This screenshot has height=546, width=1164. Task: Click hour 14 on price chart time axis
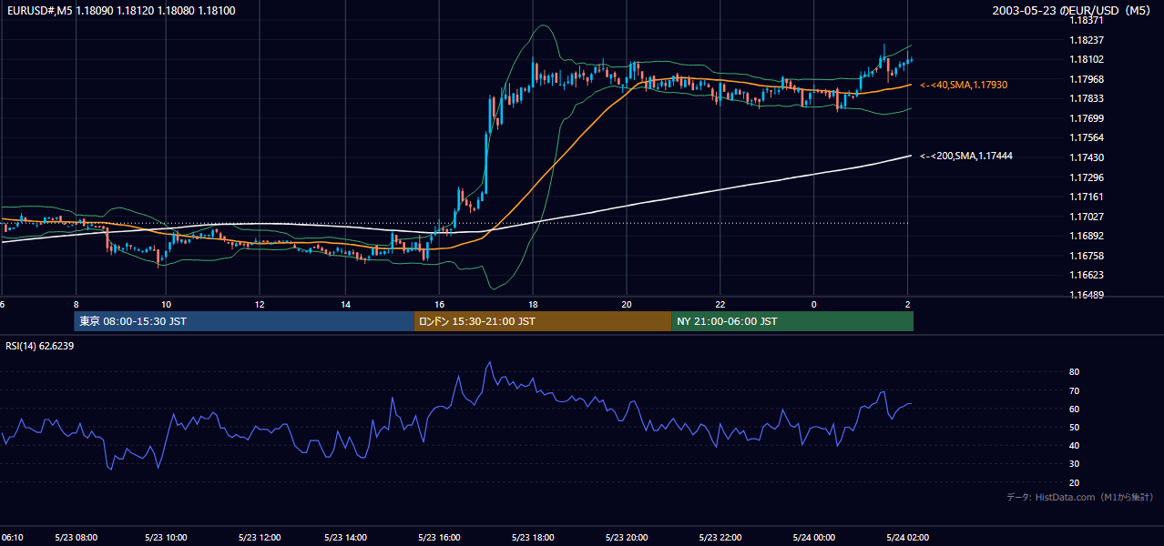pyautogui.click(x=346, y=304)
